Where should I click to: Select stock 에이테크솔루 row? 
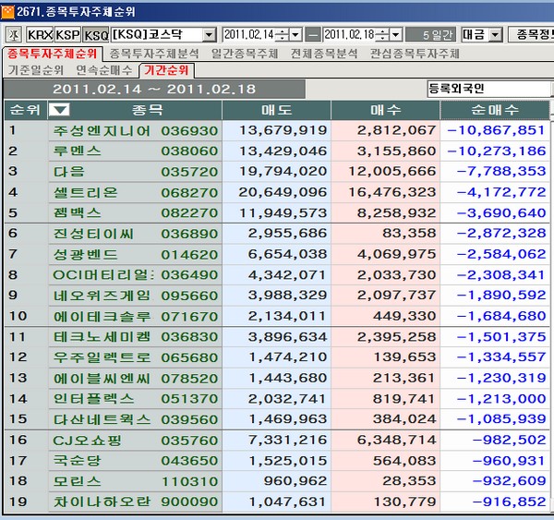click(x=277, y=316)
